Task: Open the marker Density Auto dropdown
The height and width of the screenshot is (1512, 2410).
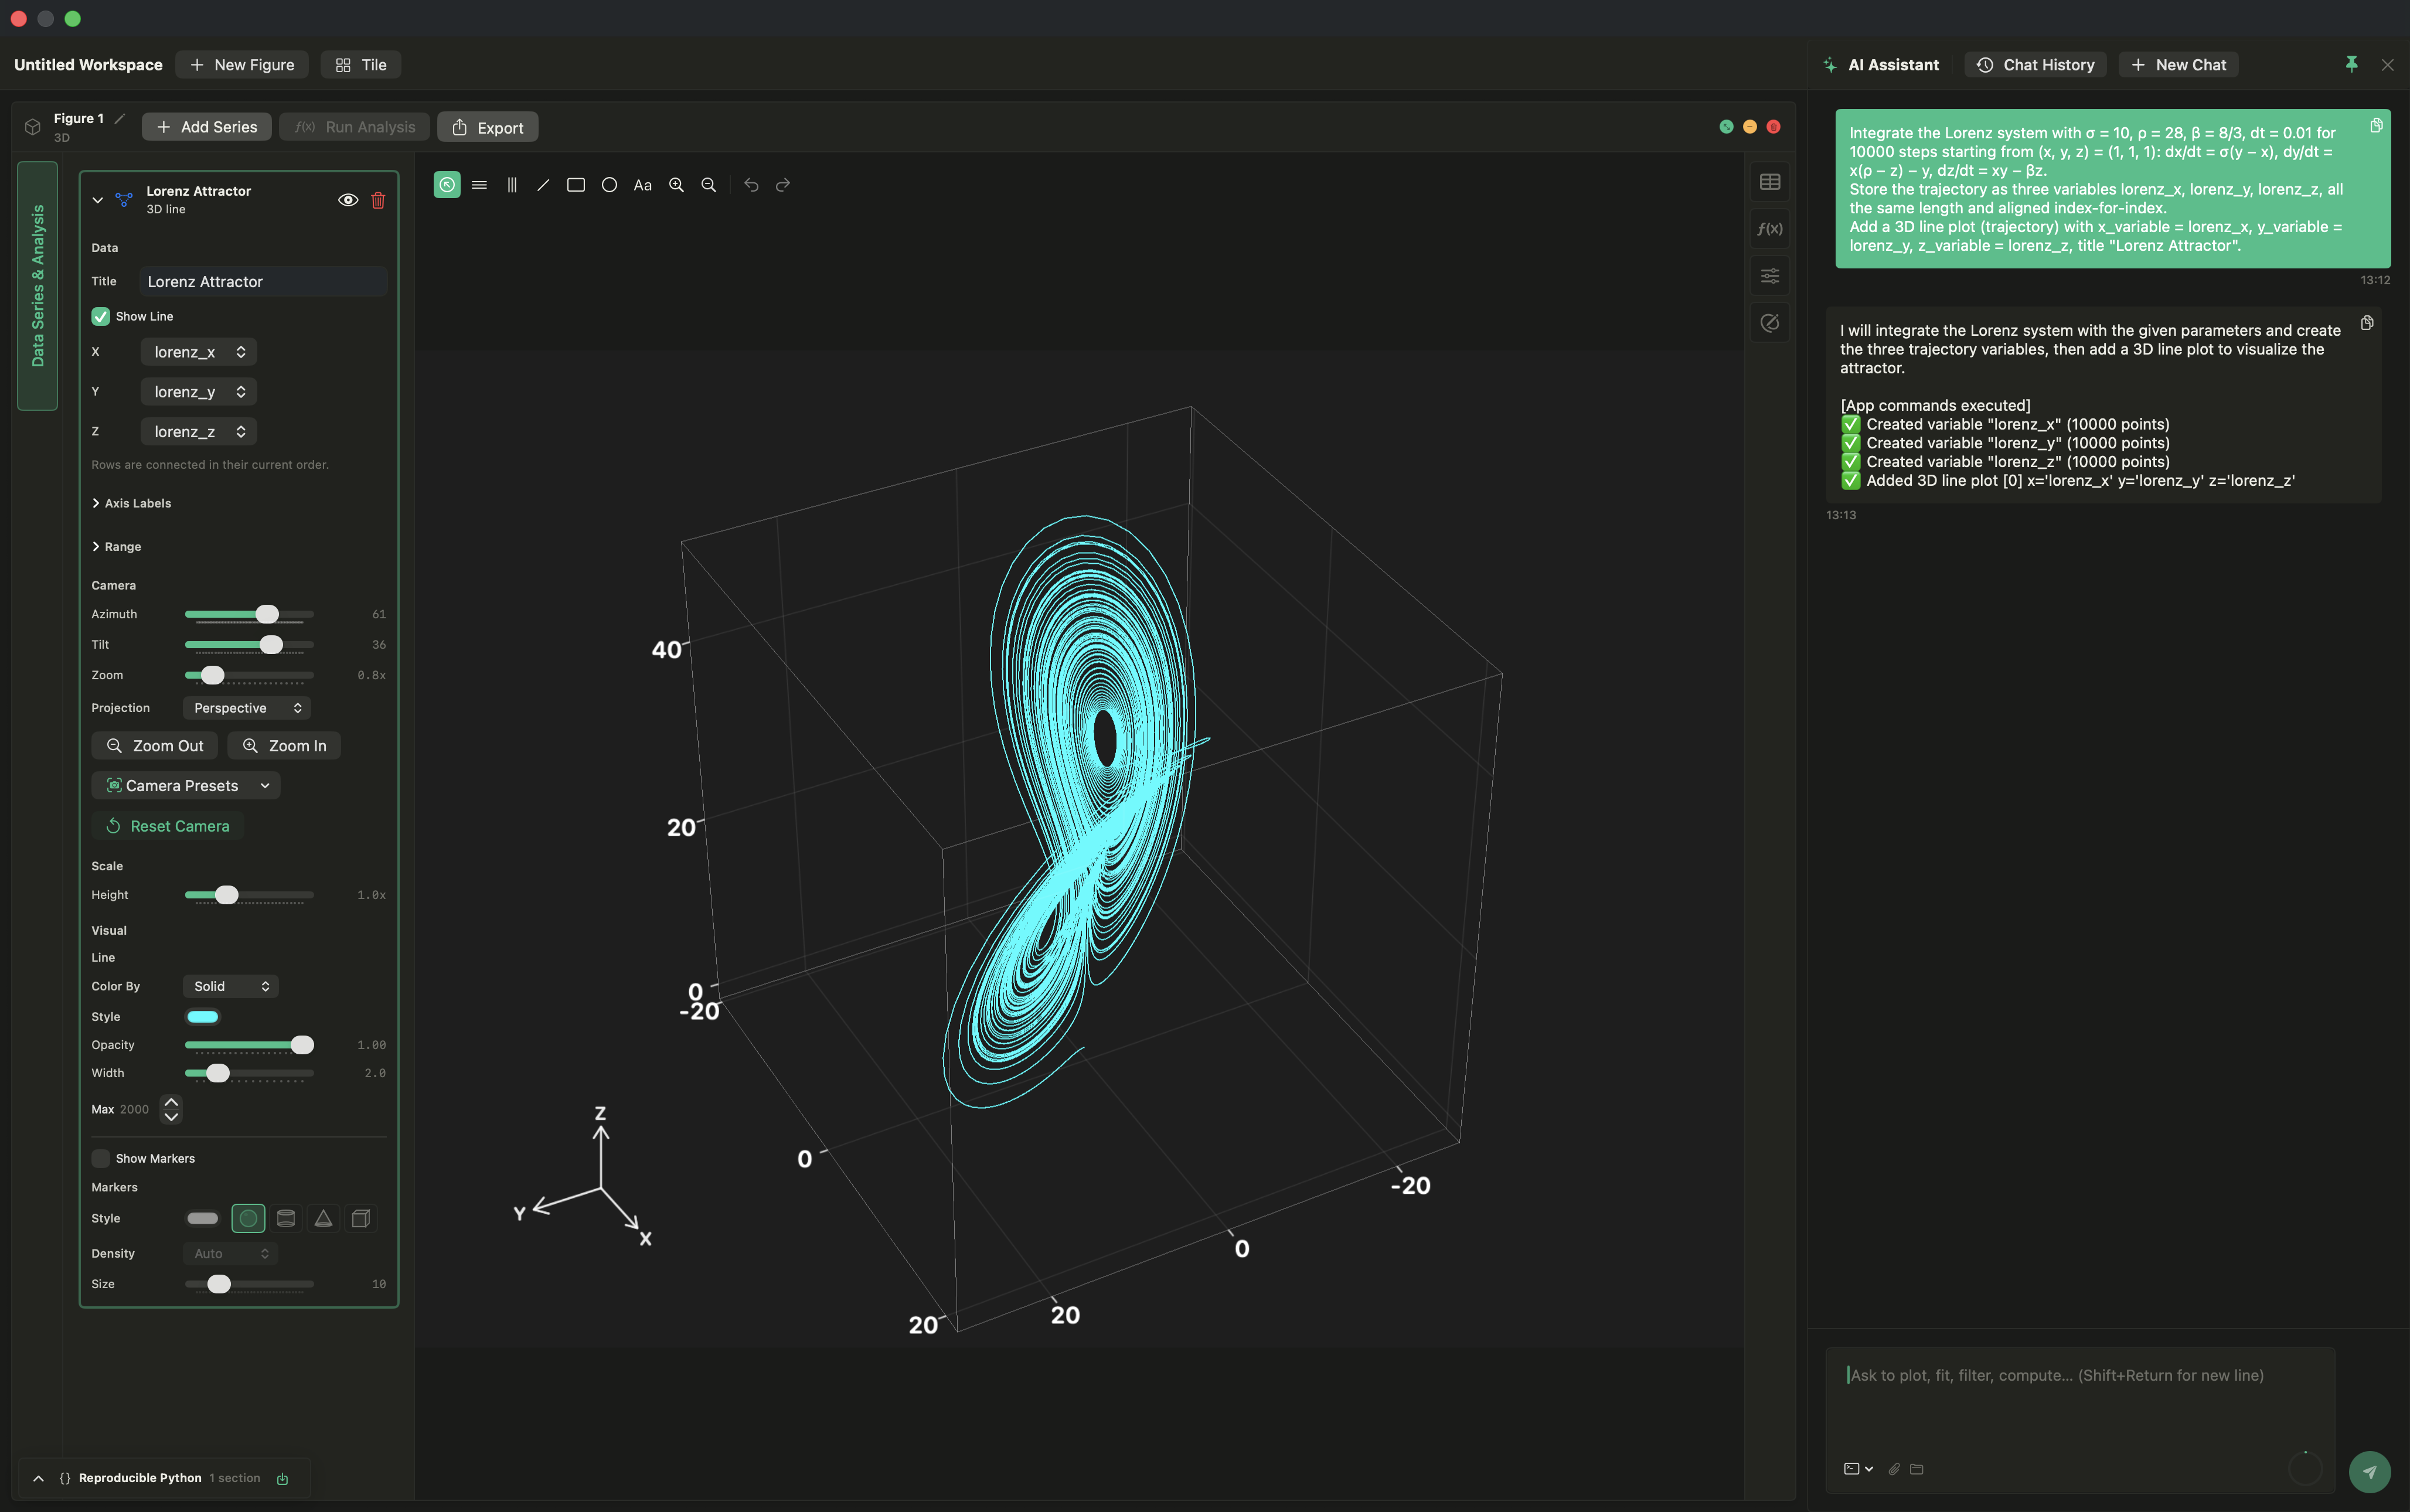Action: (x=231, y=1253)
